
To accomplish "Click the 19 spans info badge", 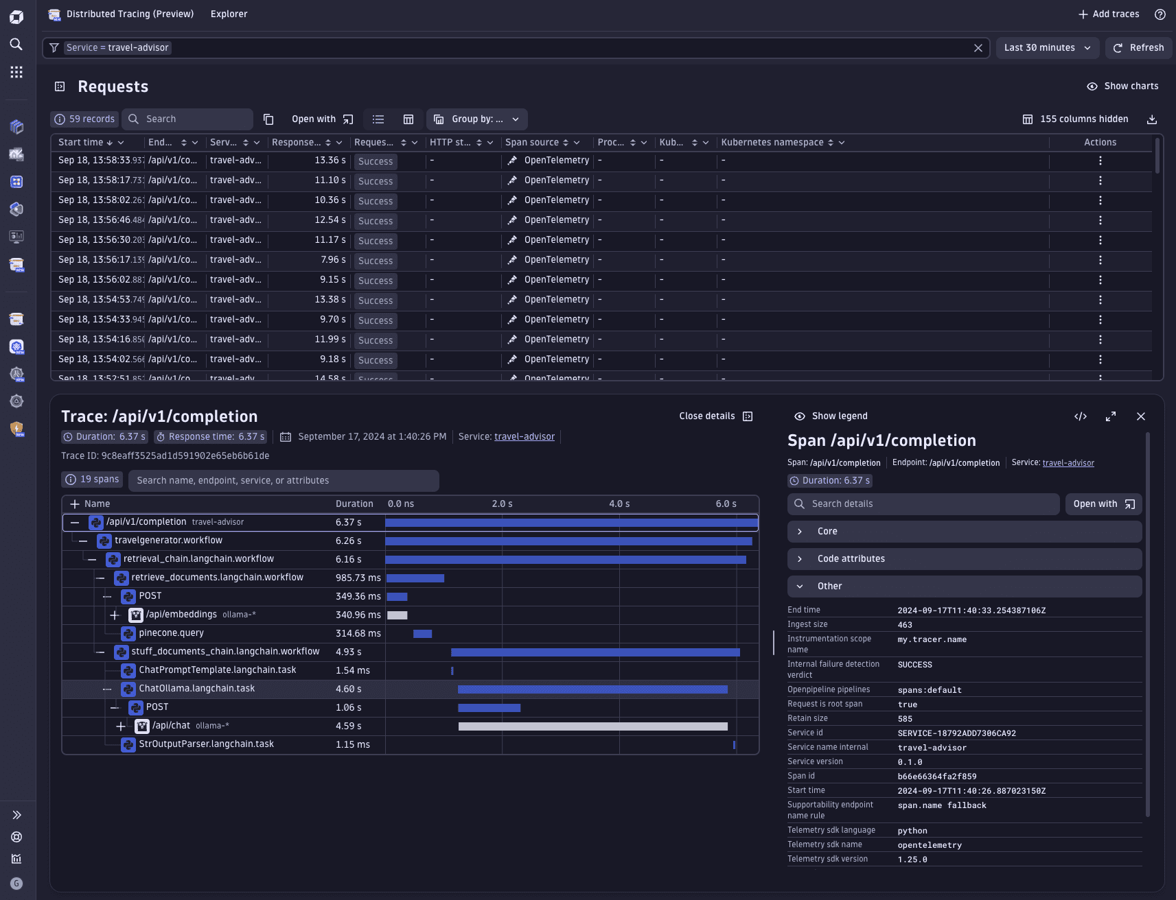I will 93,479.
